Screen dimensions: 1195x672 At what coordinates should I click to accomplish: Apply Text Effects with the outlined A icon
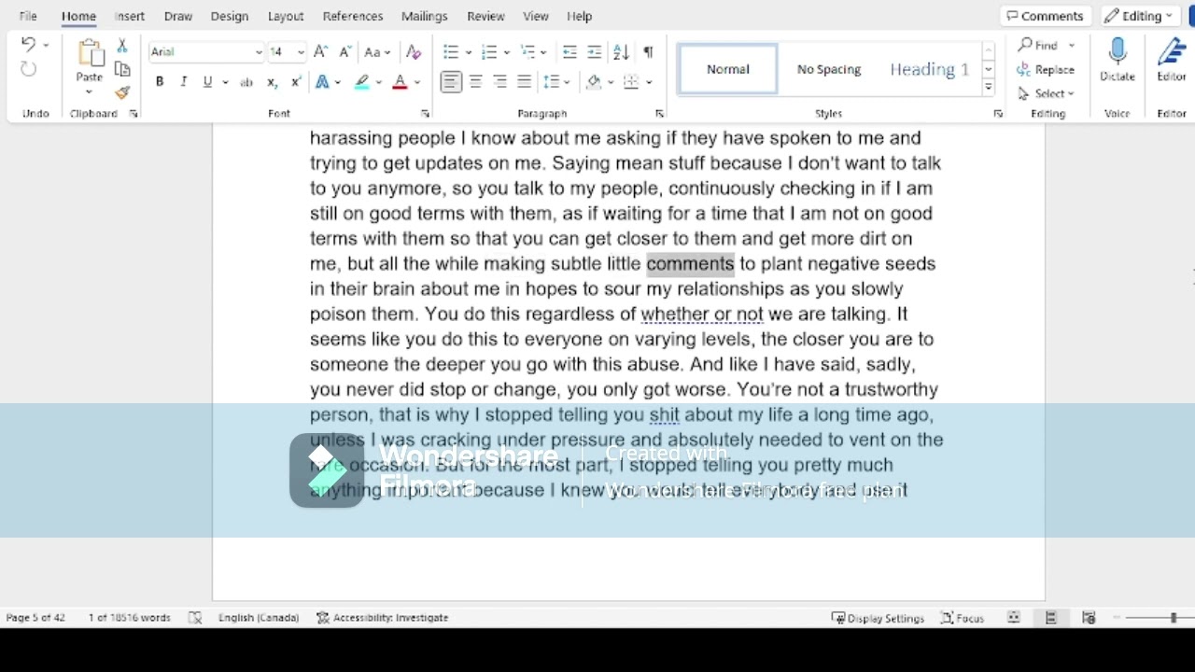coord(322,82)
